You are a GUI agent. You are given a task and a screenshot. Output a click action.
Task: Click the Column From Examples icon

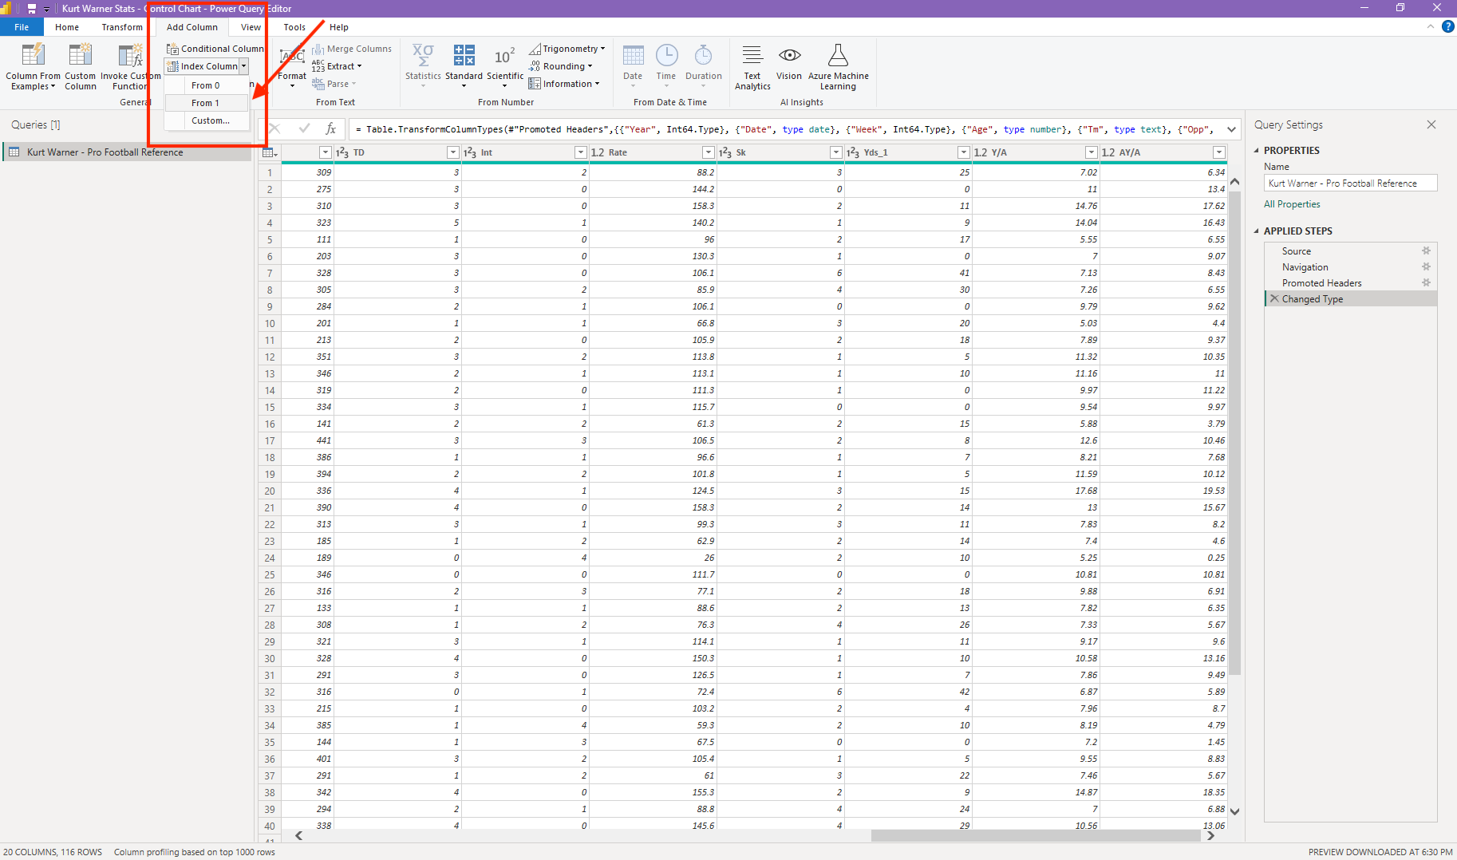coord(34,54)
